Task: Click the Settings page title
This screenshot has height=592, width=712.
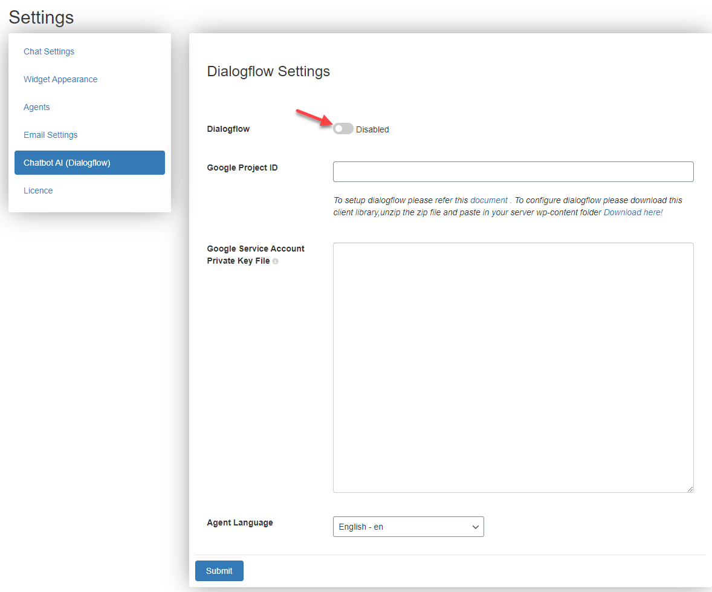Action: pyautogui.click(x=41, y=18)
